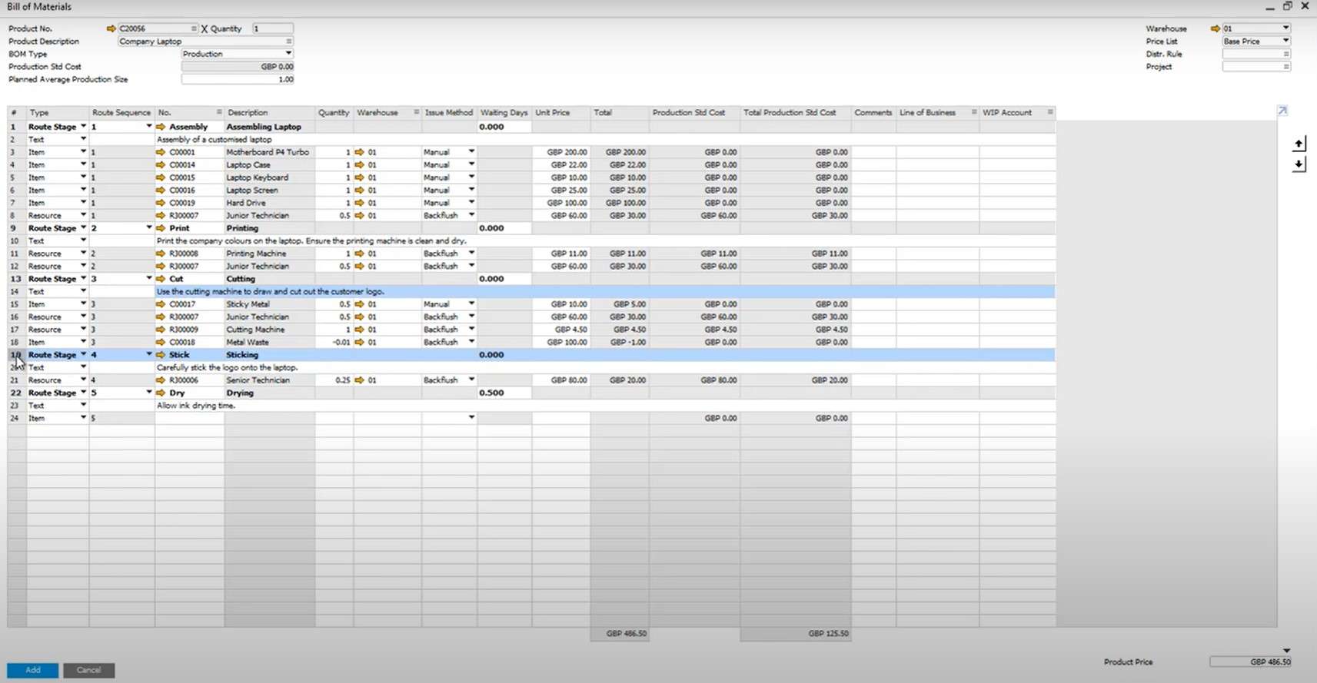1317x683 pixels.
Task: Open link arrow for Dry route stage
Action: pyautogui.click(x=161, y=393)
